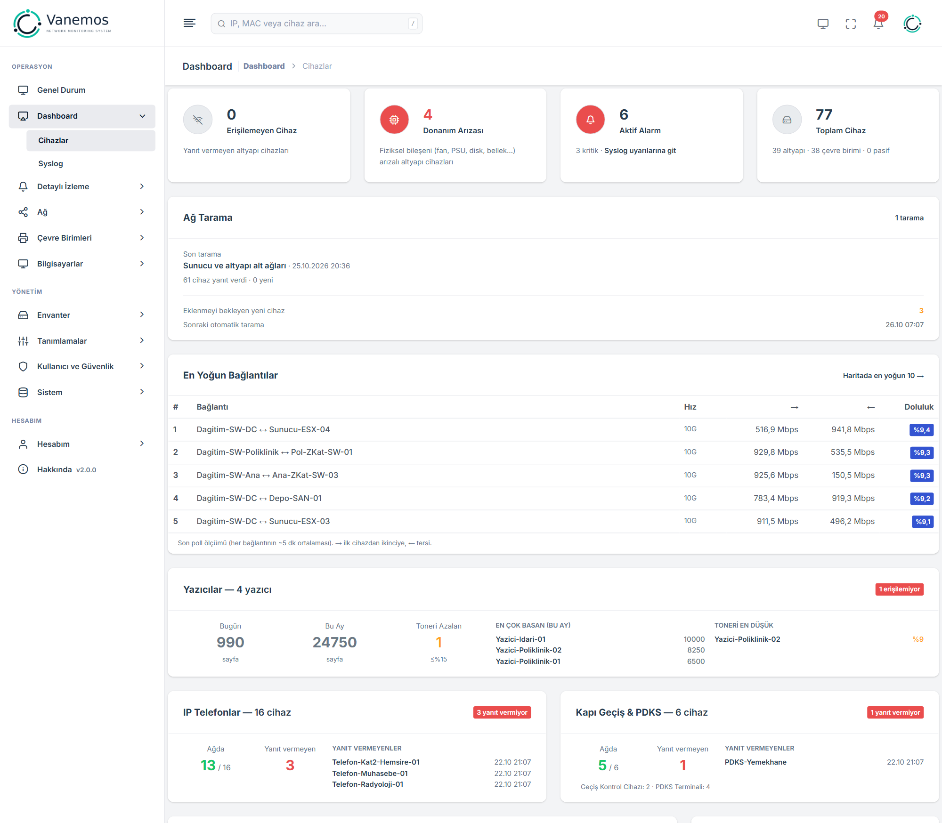Click Yazici-Idari-01 printer name

tap(520, 639)
